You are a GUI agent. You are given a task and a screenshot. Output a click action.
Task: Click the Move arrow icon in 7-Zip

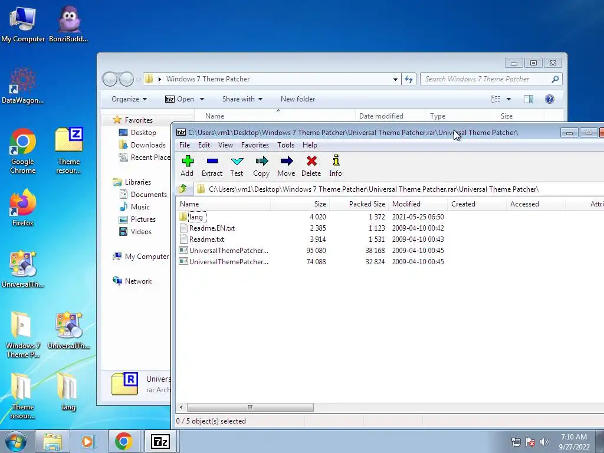286,166
